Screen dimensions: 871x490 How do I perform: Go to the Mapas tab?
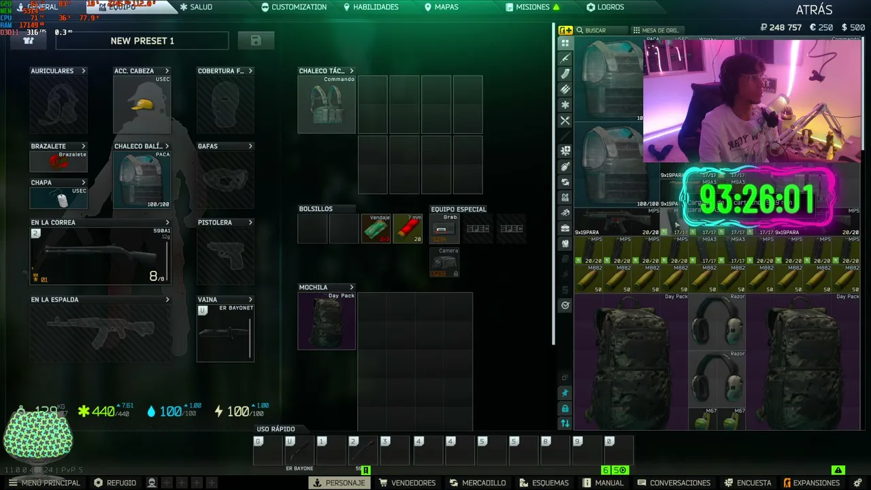pyautogui.click(x=441, y=7)
